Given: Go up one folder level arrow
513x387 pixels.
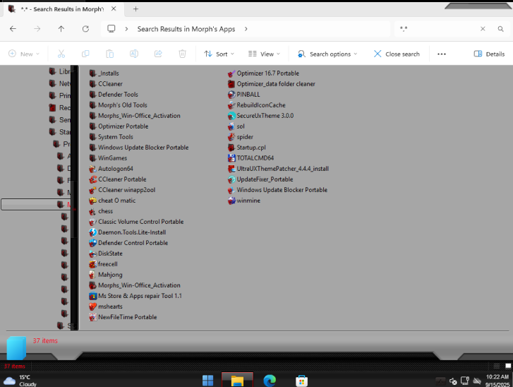Looking at the screenshot, I should [61, 29].
